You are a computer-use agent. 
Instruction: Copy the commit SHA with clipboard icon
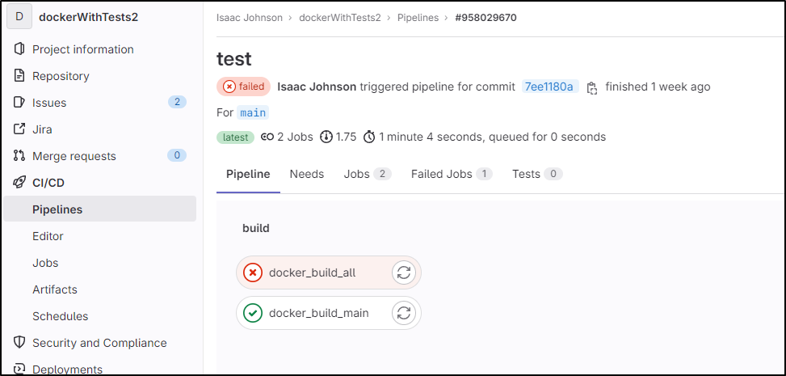click(592, 87)
